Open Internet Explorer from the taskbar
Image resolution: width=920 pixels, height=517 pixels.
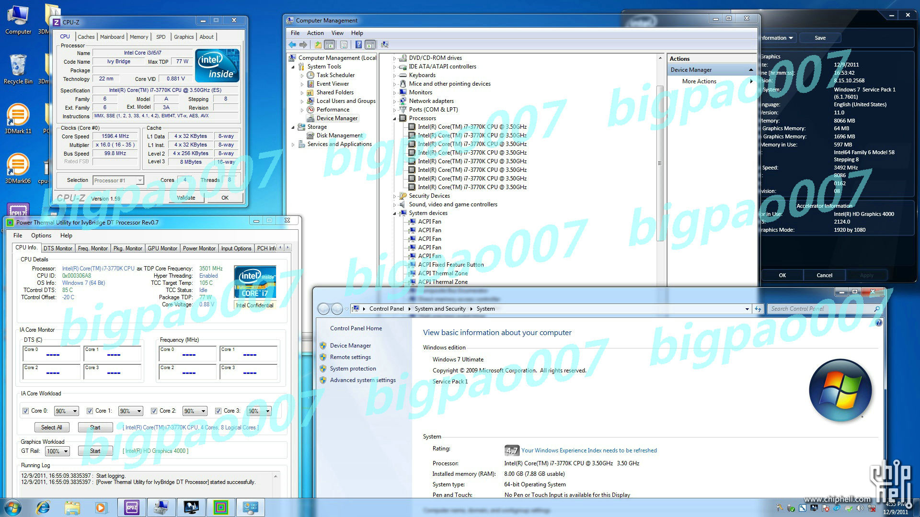[43, 507]
